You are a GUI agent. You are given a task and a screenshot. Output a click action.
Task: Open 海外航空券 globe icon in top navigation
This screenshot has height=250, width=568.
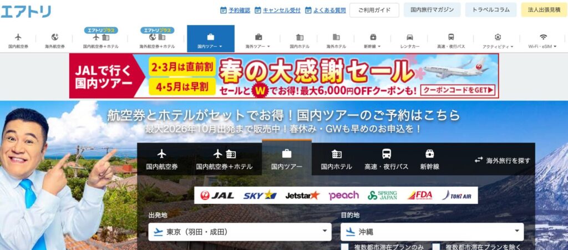click(x=55, y=37)
